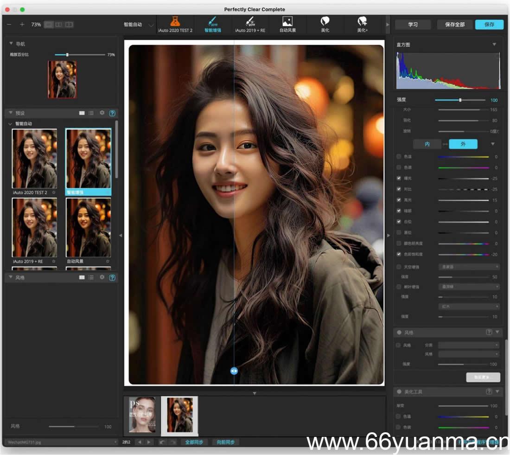Click the before/after split handle
This screenshot has height=455, width=510.
[234, 371]
